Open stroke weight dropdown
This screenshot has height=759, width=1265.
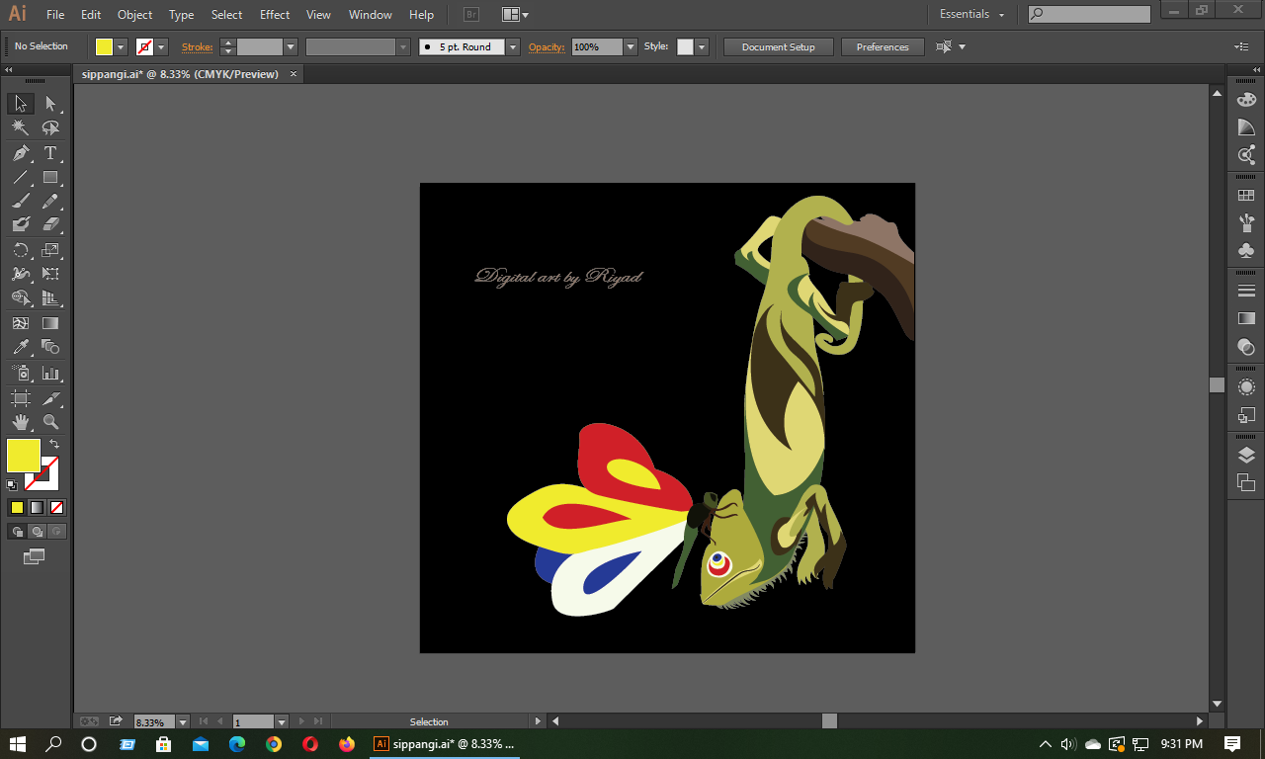(291, 46)
